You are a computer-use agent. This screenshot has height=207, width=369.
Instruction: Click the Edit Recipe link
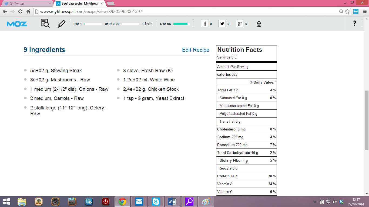(196, 50)
